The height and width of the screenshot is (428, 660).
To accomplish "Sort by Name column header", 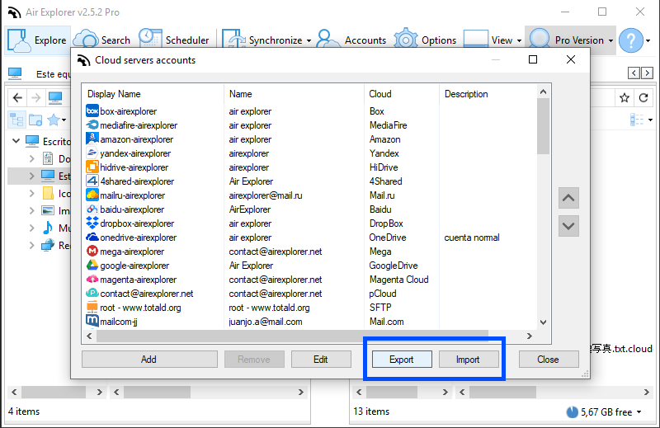I will (x=295, y=94).
